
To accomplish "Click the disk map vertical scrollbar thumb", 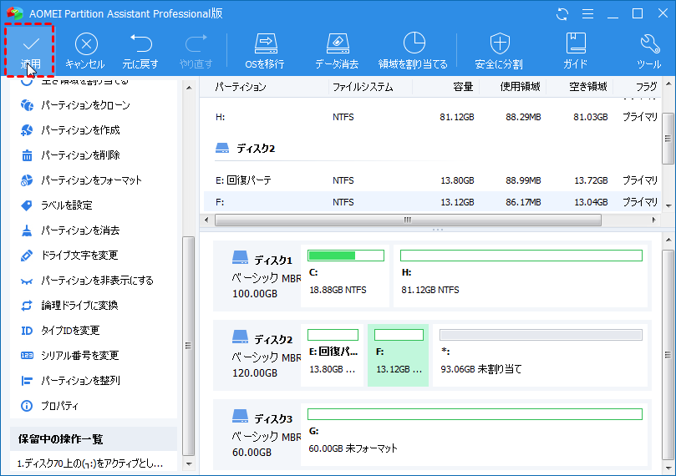I will point(668,355).
